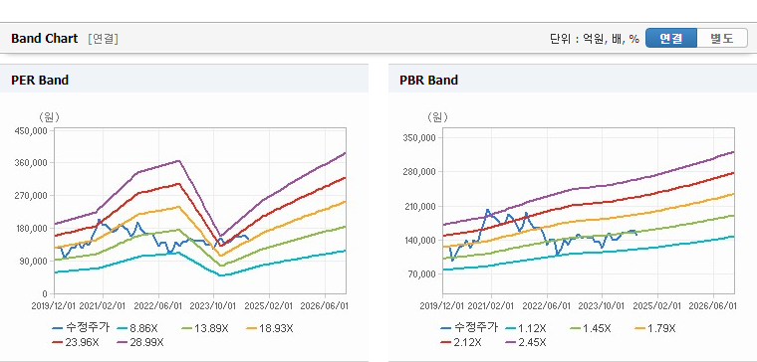Image resolution: width=757 pixels, height=362 pixels.
Task: Click the Band Chart section heading
Action: coord(45,39)
